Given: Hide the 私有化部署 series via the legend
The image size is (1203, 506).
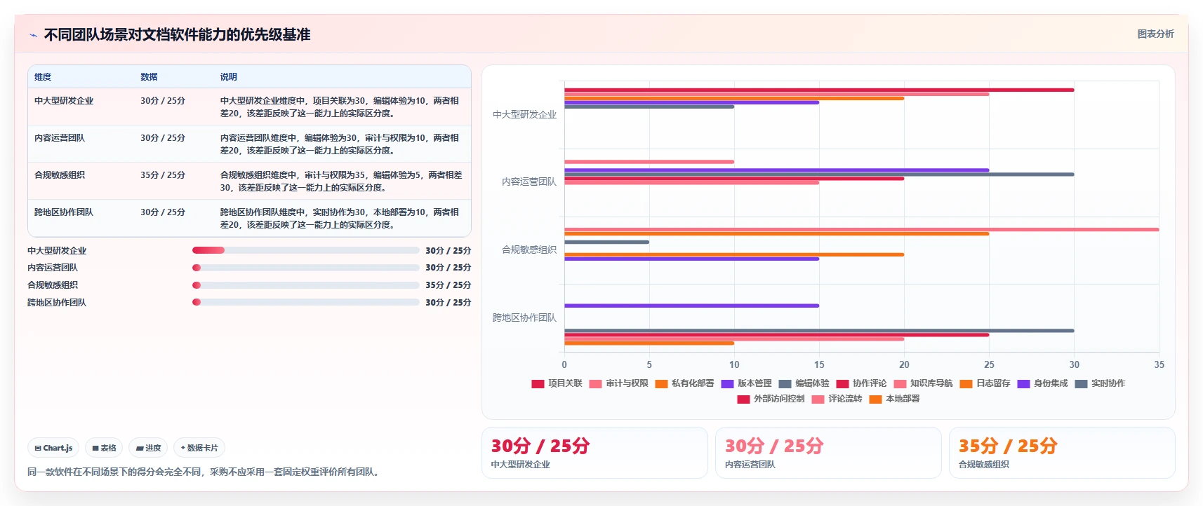Looking at the screenshot, I should pyautogui.click(x=684, y=383).
